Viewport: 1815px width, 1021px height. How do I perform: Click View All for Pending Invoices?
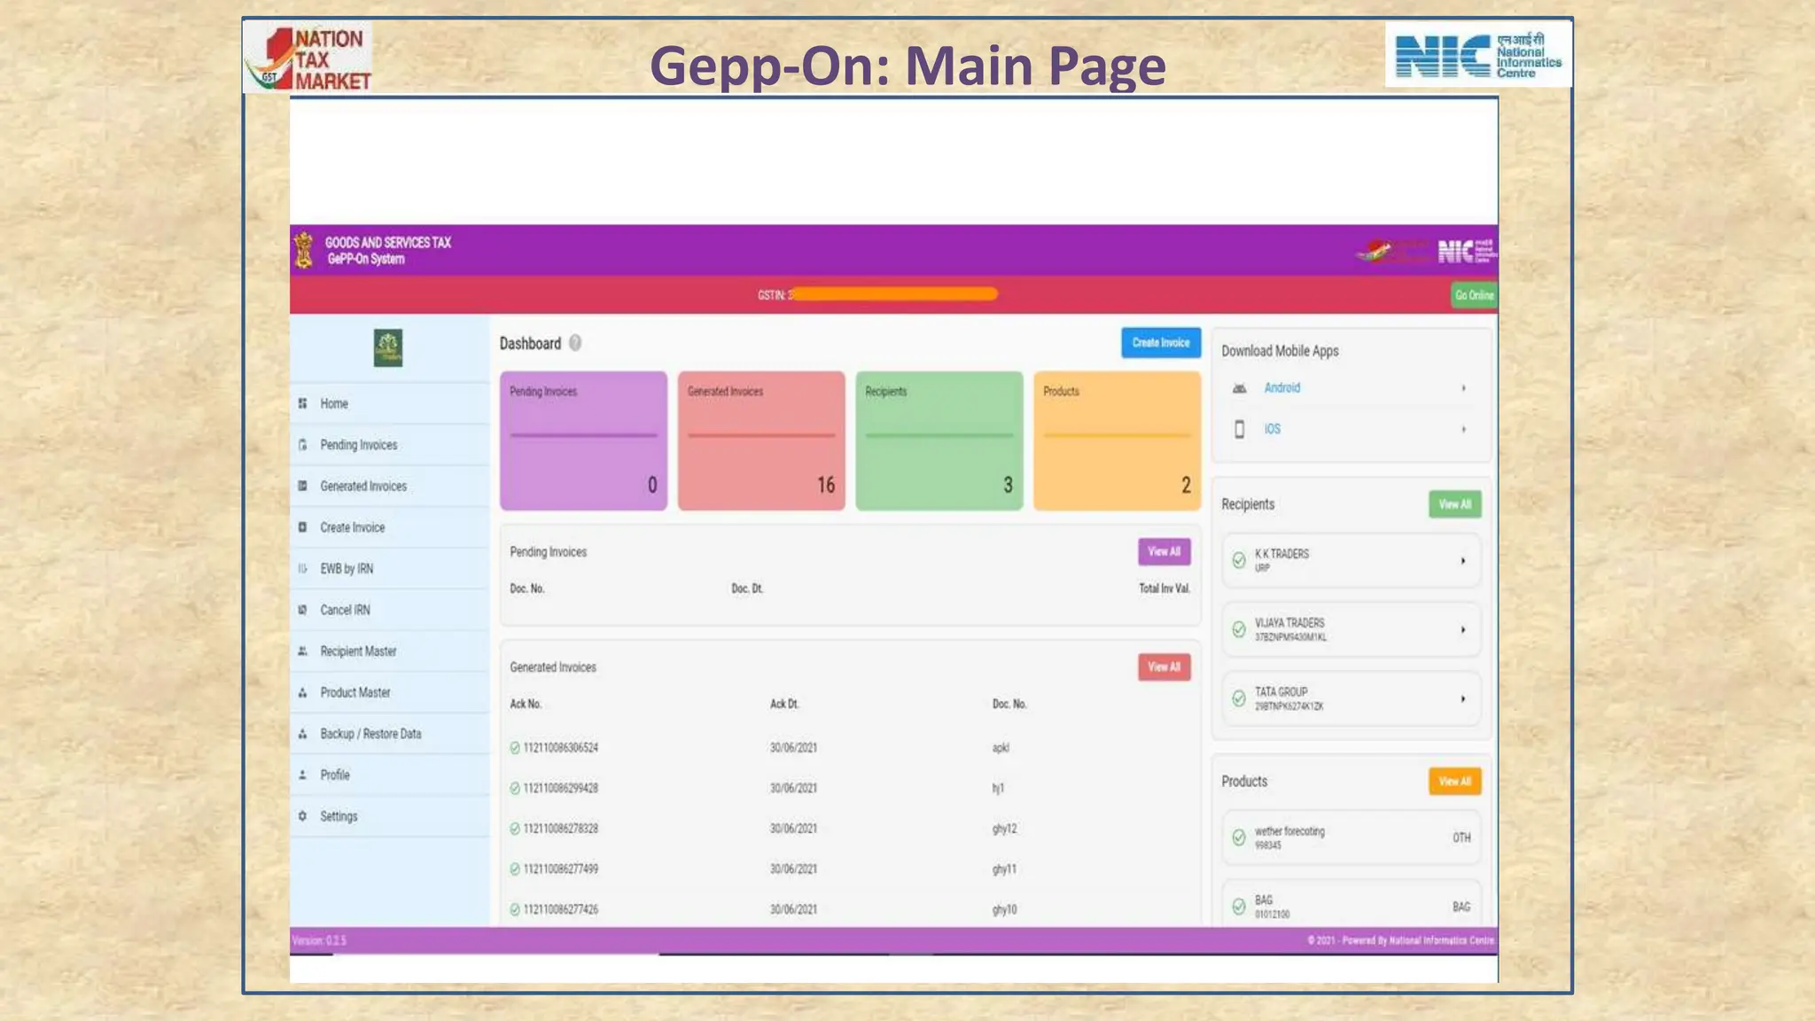pyautogui.click(x=1165, y=551)
